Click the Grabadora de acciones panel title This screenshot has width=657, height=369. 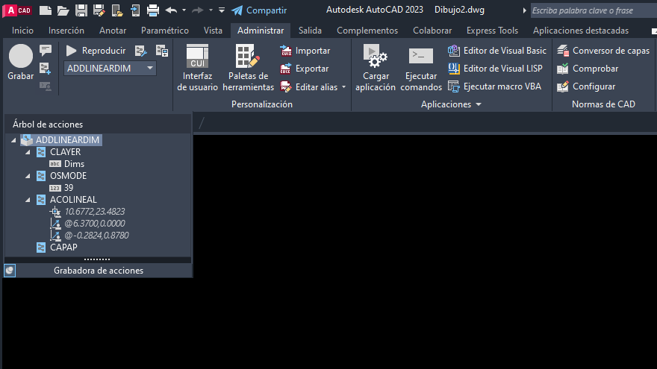click(x=99, y=271)
